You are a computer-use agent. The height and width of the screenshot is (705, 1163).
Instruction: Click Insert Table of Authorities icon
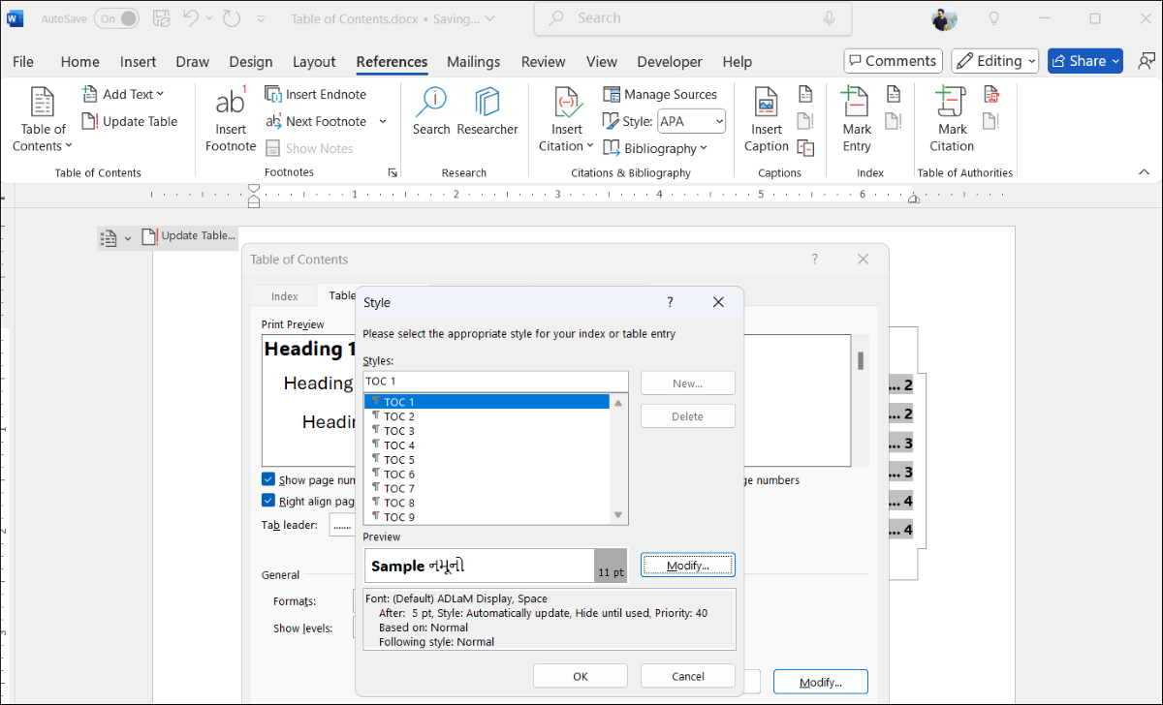point(991,94)
